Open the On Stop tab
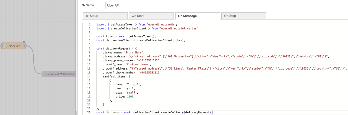Viewport: 348px width, 115px height. point(244,16)
